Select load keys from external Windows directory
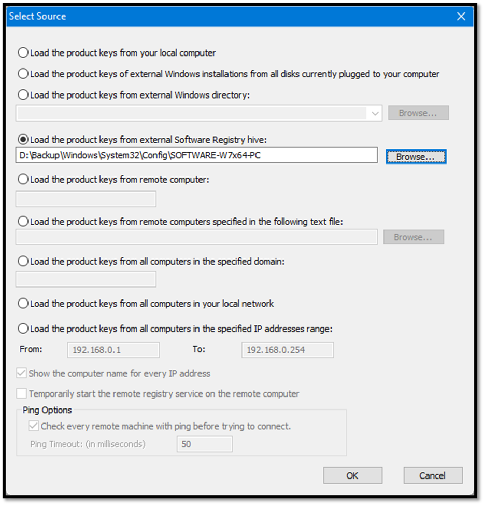 point(23,95)
